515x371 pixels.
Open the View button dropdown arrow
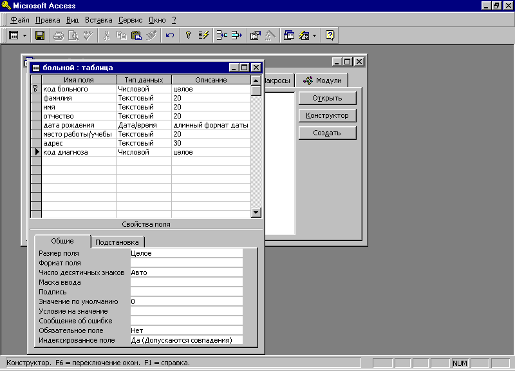click(x=24, y=35)
